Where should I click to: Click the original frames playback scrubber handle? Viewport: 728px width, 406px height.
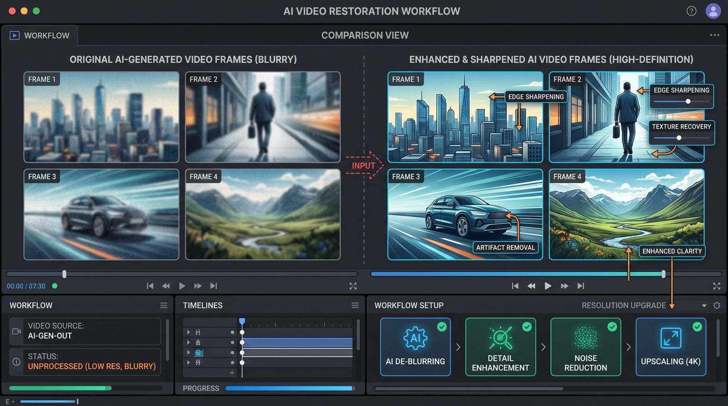tap(64, 274)
